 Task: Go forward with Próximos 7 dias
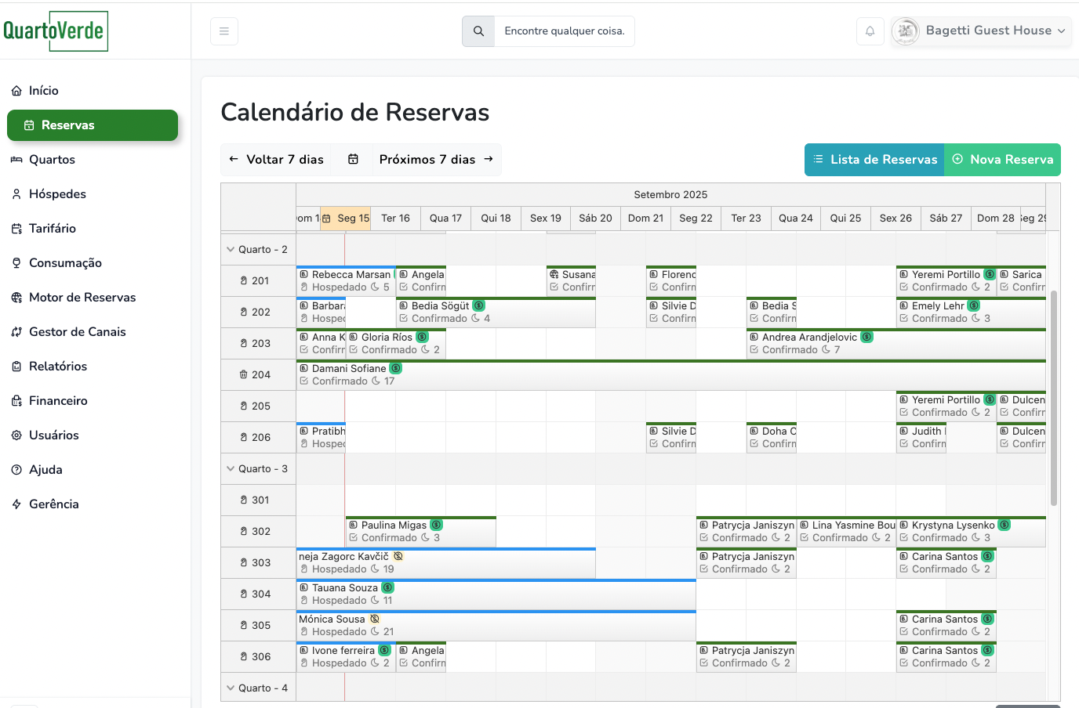coord(436,160)
